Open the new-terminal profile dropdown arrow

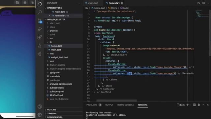point(190,105)
